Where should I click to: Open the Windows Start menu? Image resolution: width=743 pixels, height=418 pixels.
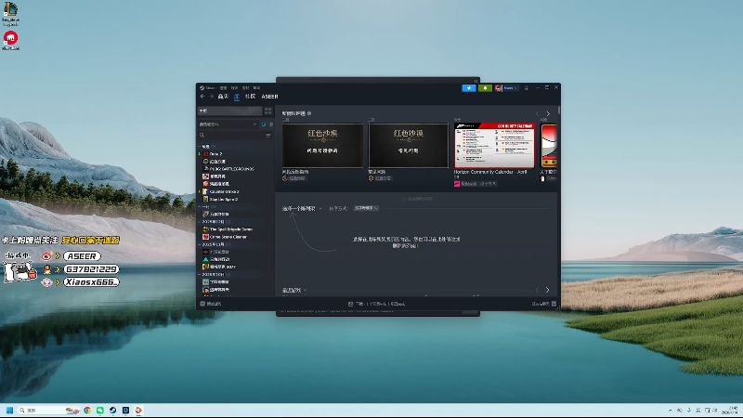[9, 410]
